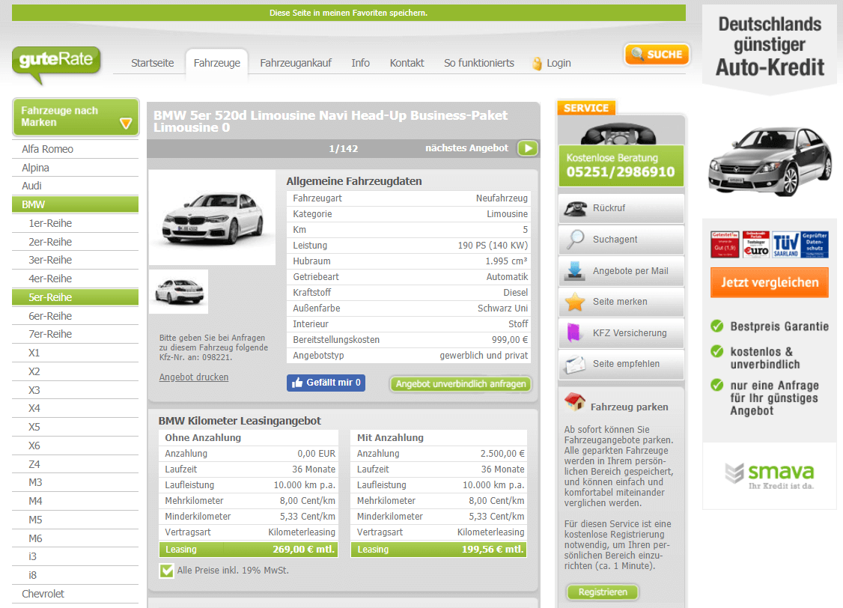Click the Registrieren button
Image resolution: width=843 pixels, height=608 pixels.
coord(603,592)
